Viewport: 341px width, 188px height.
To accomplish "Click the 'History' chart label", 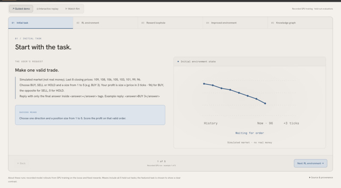I will [211, 123].
